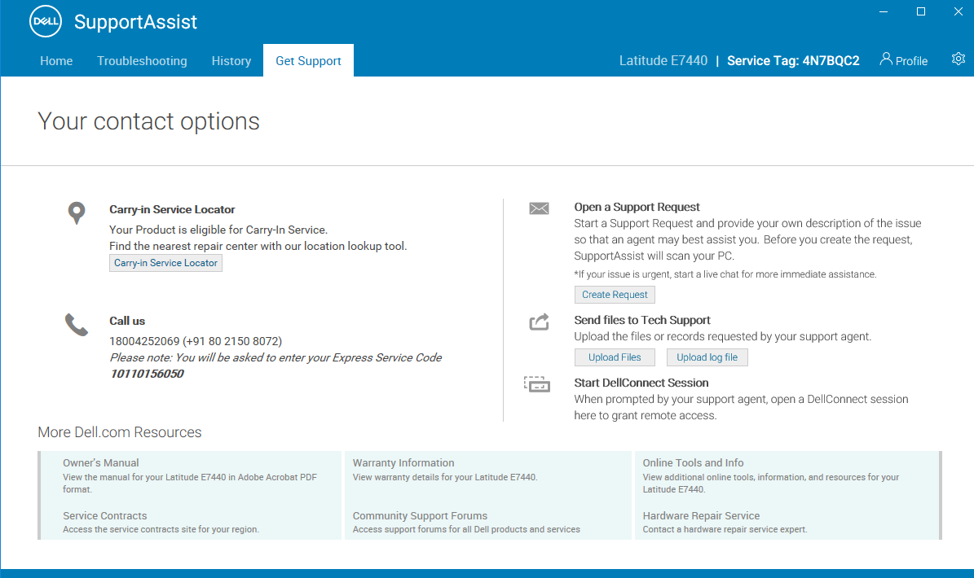Click the Carry-in Service Locator button
974x578 pixels.
(165, 262)
